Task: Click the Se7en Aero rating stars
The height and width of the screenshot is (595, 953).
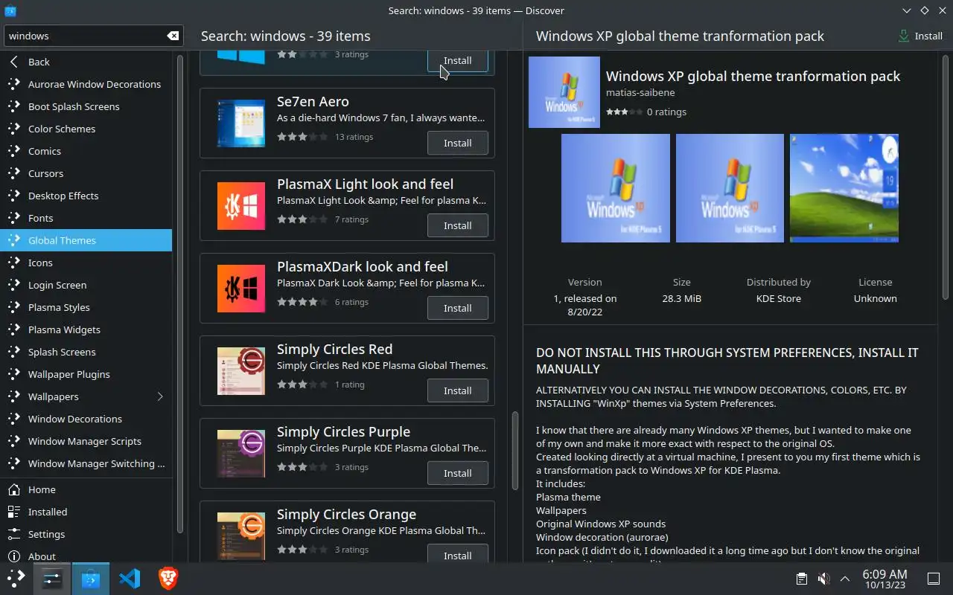Action: [x=302, y=137]
